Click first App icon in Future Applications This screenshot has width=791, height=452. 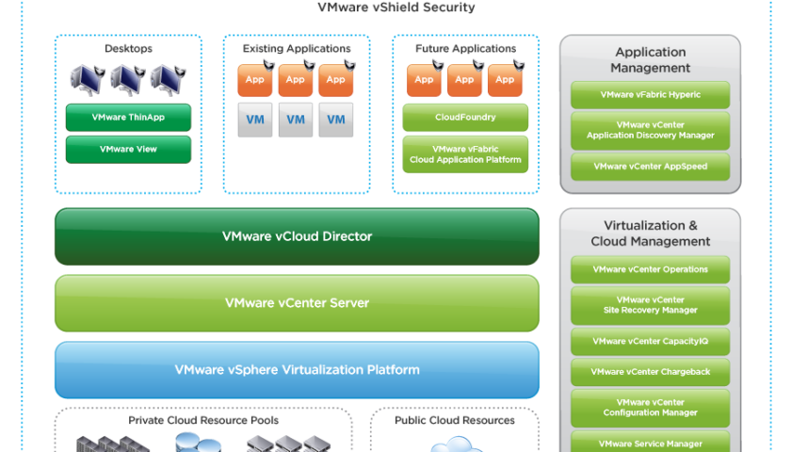(425, 79)
